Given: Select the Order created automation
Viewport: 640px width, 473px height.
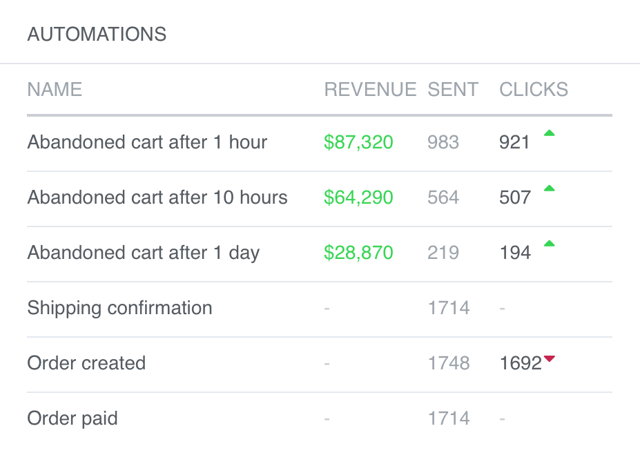Looking at the screenshot, I should tap(86, 363).
